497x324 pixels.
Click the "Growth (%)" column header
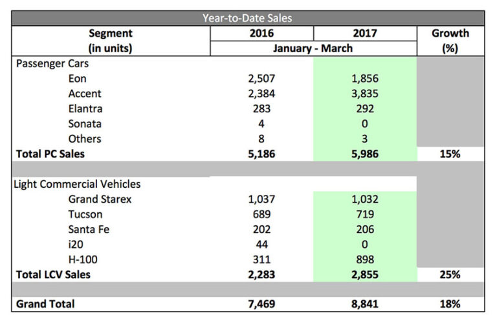pos(450,41)
